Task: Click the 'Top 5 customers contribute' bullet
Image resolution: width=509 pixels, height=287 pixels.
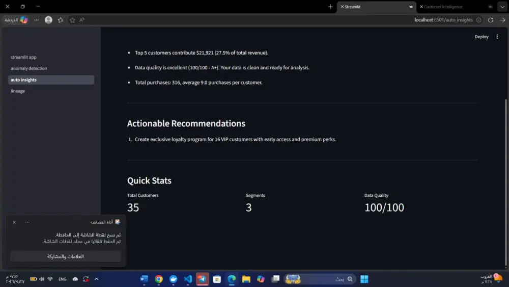Action: [202, 53]
